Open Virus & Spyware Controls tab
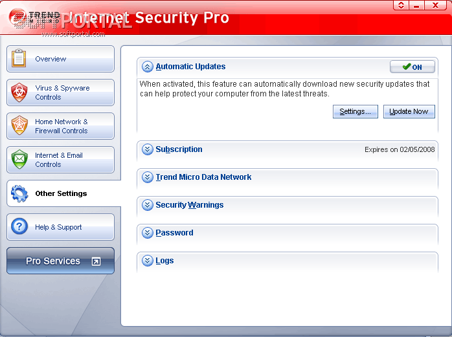 (x=60, y=92)
